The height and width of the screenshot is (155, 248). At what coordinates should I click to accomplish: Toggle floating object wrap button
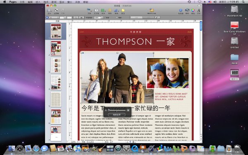point(81,17)
